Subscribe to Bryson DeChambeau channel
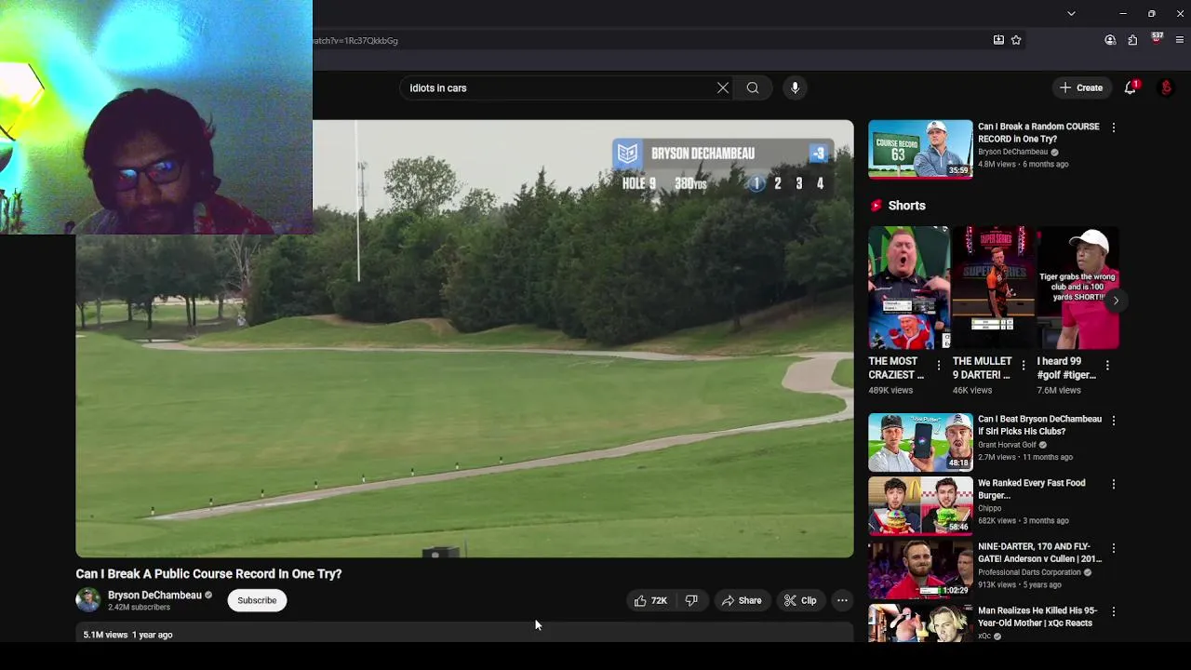 tap(257, 600)
